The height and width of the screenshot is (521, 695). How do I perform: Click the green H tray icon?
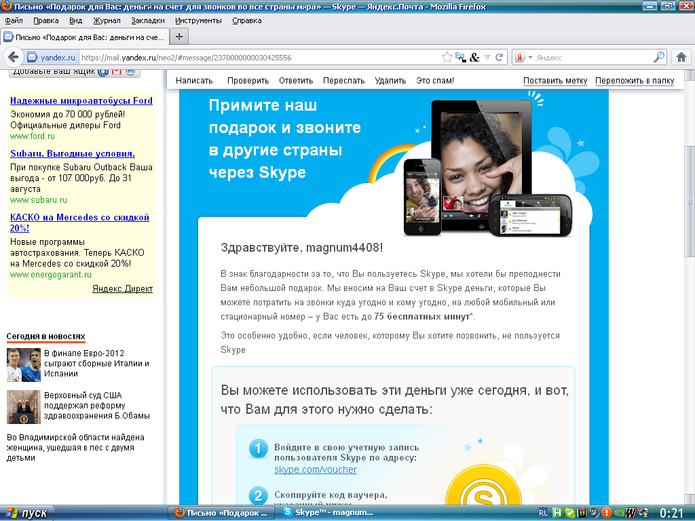(x=558, y=514)
